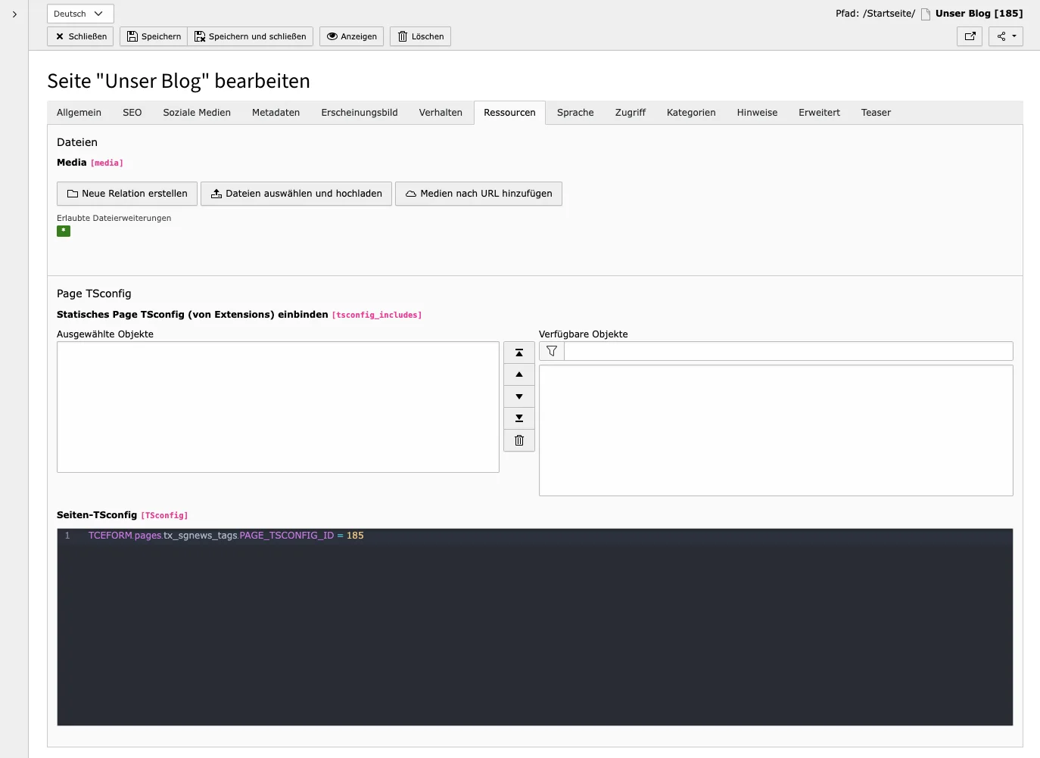Click the filter funnel beside Verfügbare Objekte
The height and width of the screenshot is (758, 1040).
551,350
